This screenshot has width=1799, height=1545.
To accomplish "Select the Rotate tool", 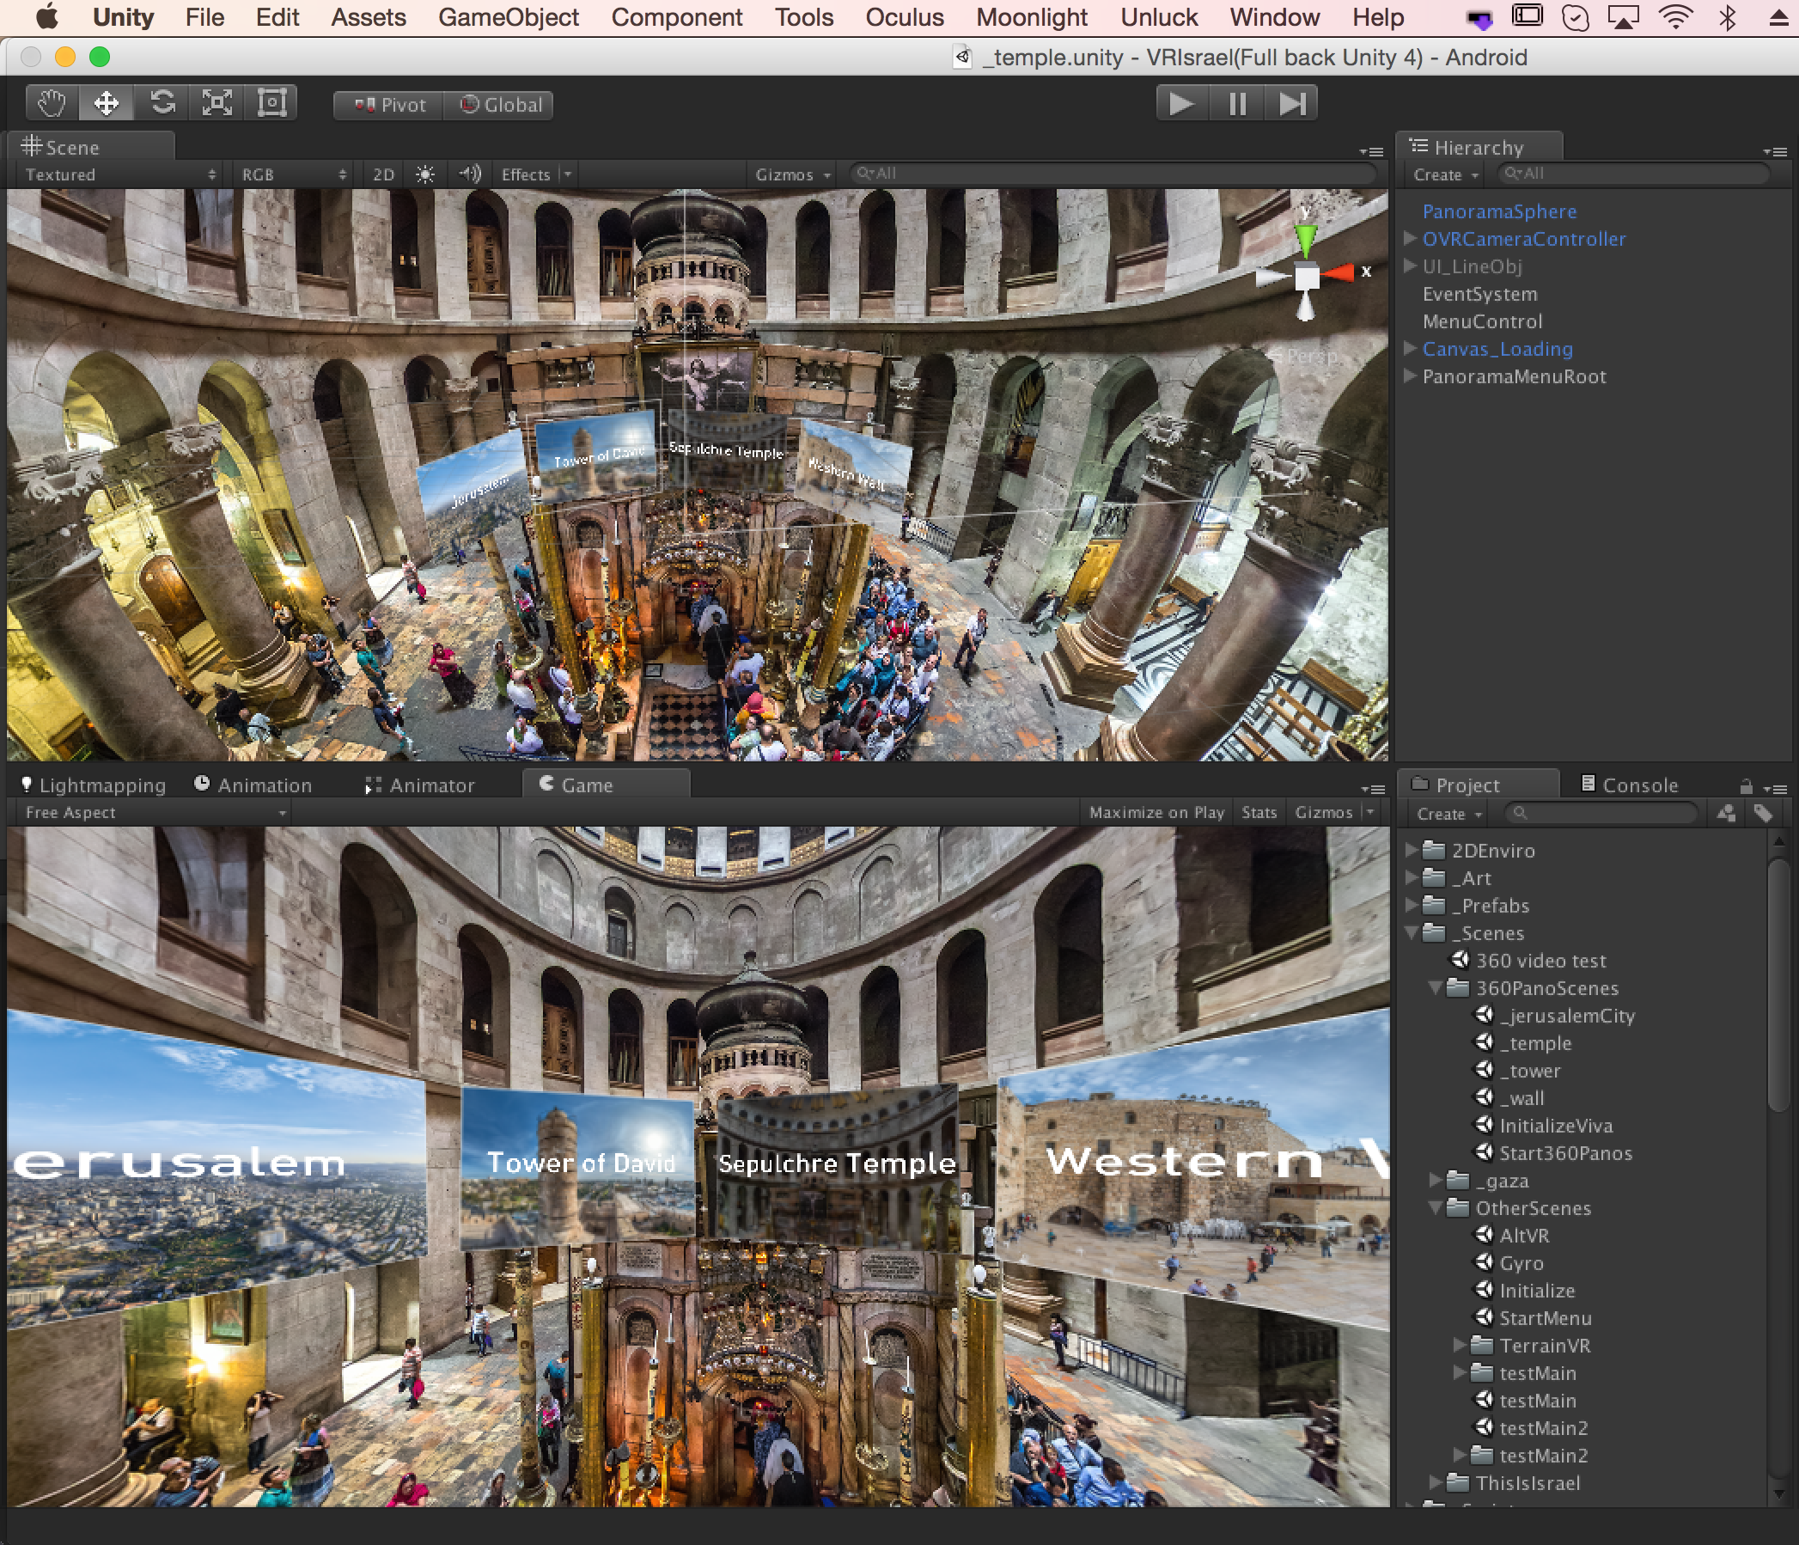I will 162,103.
